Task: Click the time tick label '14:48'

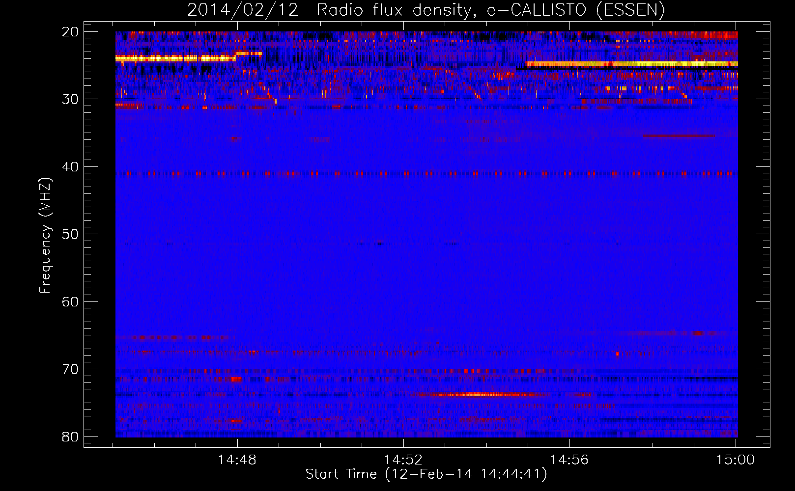Action: click(x=237, y=460)
